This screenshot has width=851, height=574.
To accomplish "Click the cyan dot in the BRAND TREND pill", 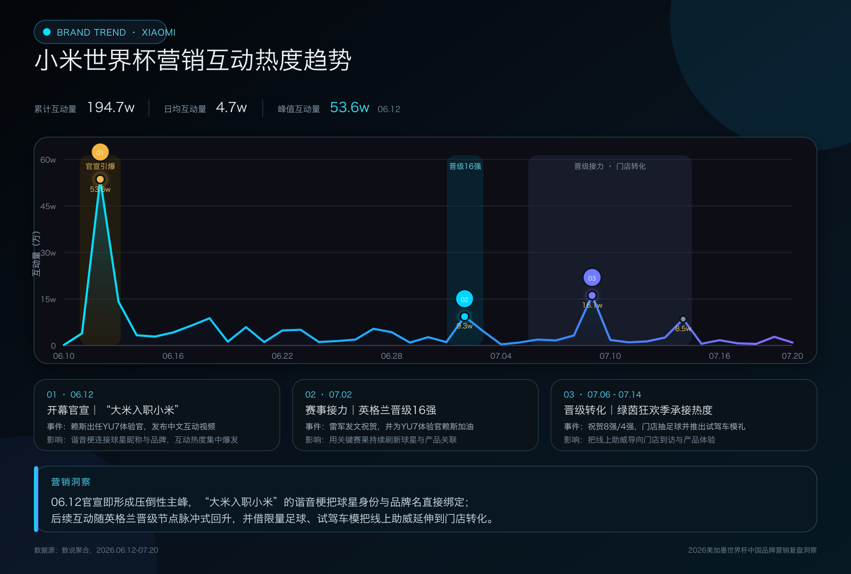I will pyautogui.click(x=47, y=32).
